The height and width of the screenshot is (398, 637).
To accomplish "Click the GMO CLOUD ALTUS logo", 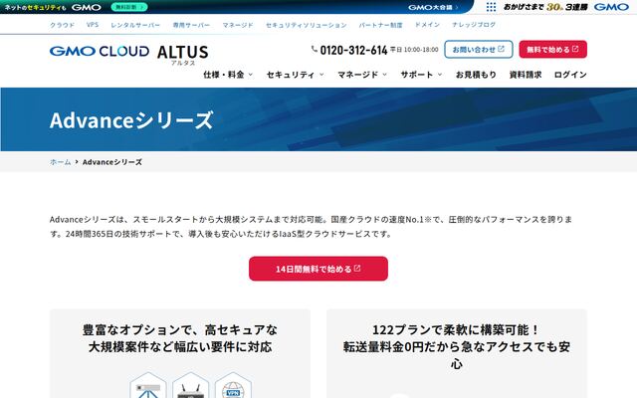I will [x=128, y=55].
